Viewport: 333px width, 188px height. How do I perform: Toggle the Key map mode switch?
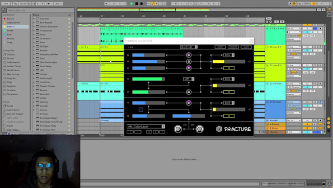pos(299,3)
